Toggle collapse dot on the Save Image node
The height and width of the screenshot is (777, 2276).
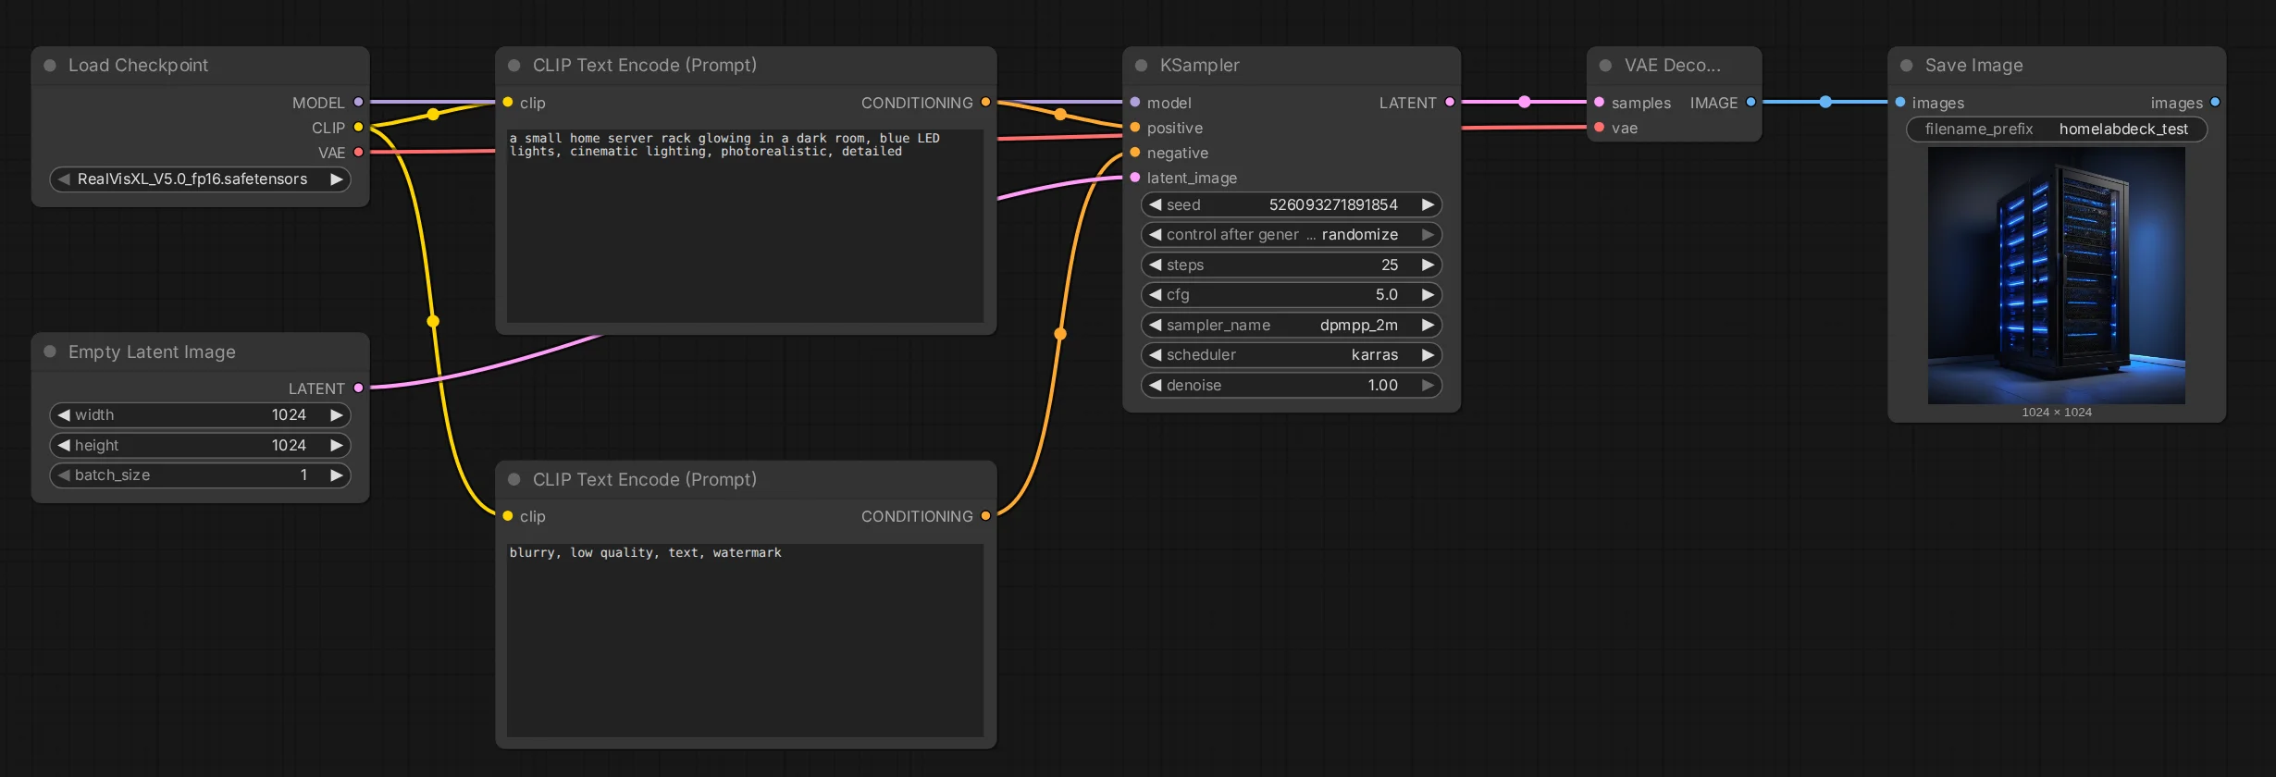coord(1907,66)
